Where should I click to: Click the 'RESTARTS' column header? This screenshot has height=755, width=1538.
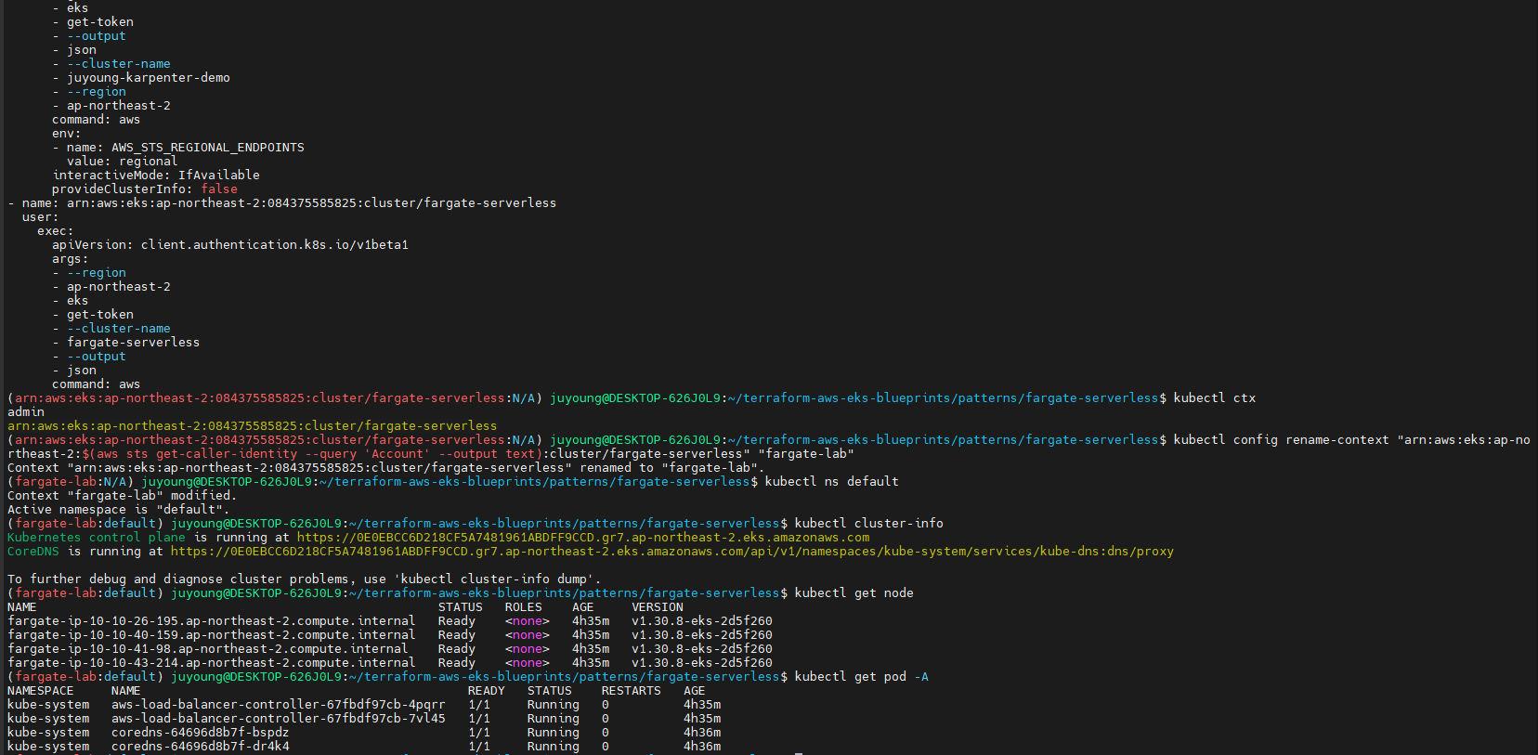(632, 691)
